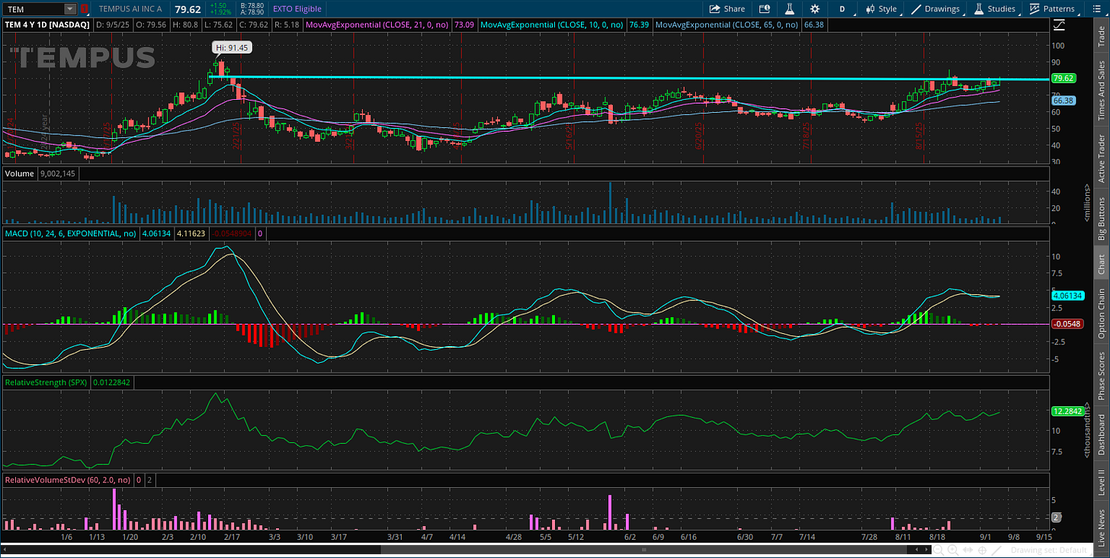Open the chart alerts clock icon

click(x=765, y=9)
